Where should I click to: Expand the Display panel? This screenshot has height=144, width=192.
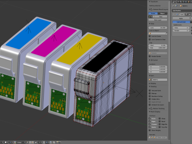pyautogui.click(x=150, y=84)
